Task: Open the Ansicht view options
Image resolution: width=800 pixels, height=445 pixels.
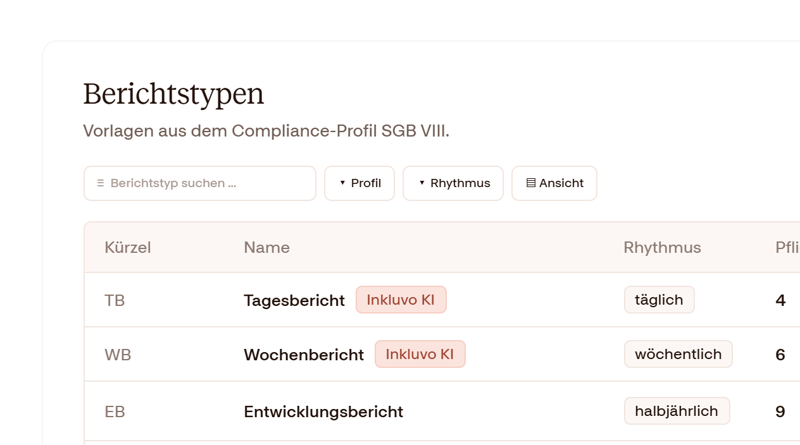Action: 554,183
